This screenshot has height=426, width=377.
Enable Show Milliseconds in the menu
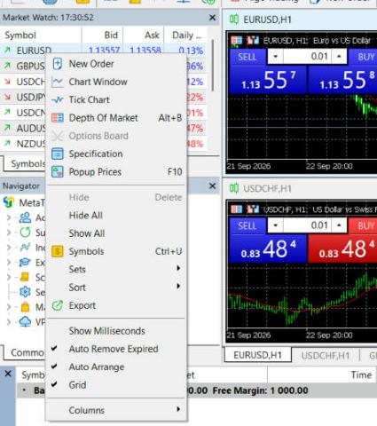pyautogui.click(x=116, y=331)
